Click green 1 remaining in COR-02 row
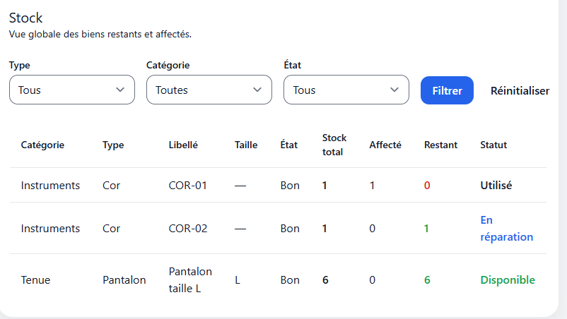 tap(426, 229)
